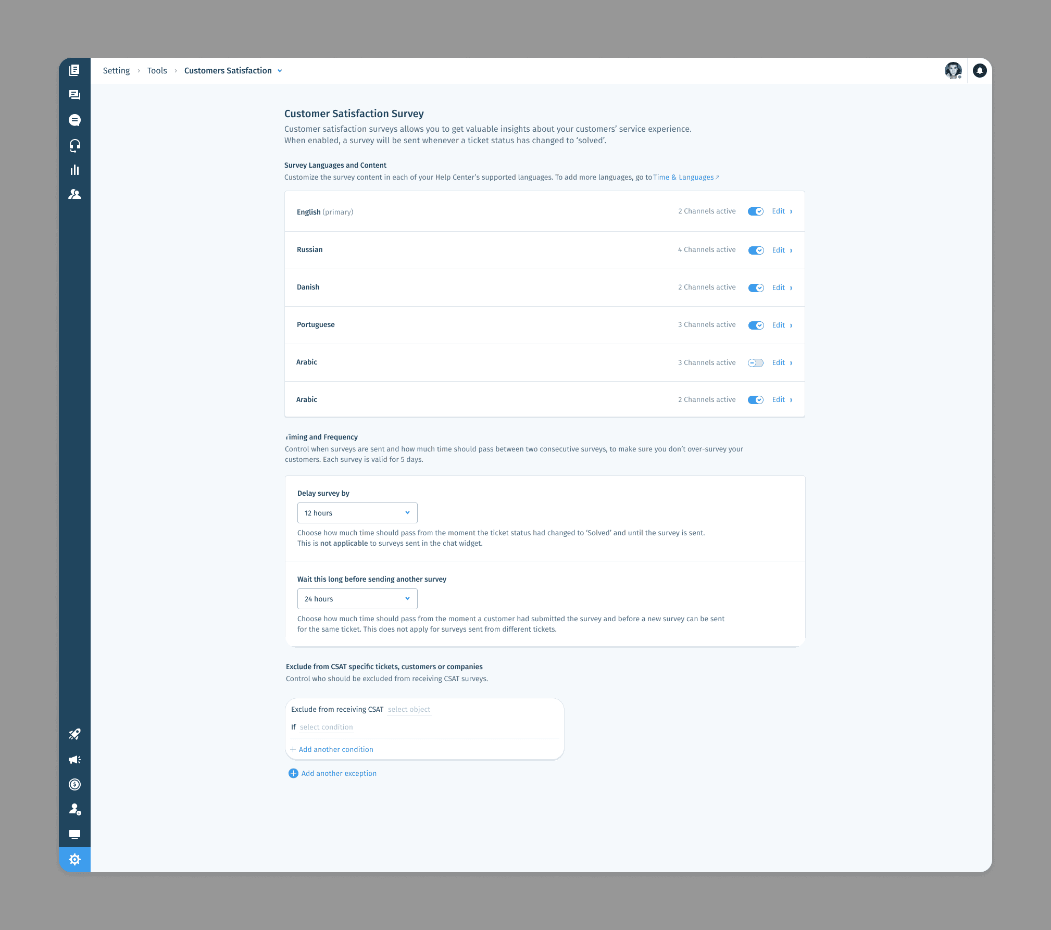Open the megaphone announcements icon
The height and width of the screenshot is (930, 1051).
pos(74,760)
